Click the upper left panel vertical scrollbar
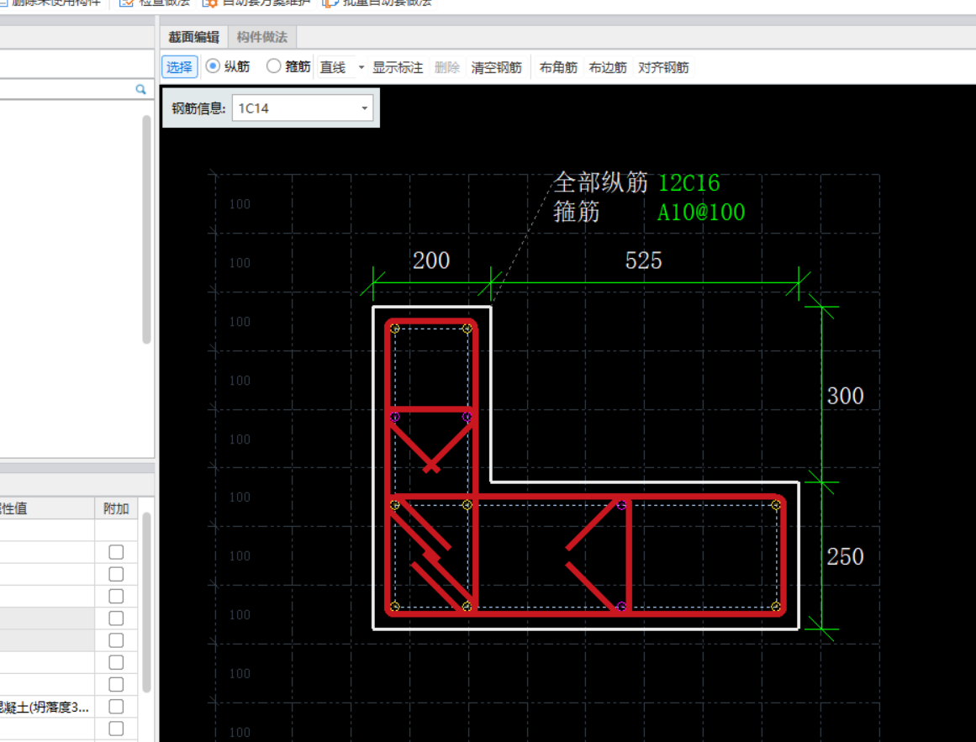This screenshot has width=976, height=742. tap(147, 229)
